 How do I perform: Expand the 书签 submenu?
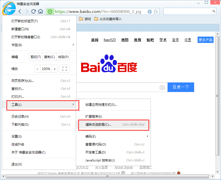73,45
